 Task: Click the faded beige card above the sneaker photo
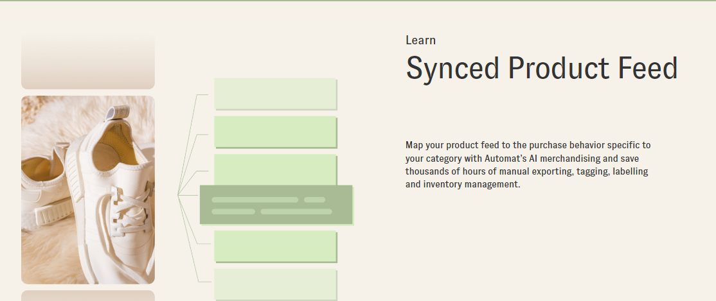tap(88, 61)
